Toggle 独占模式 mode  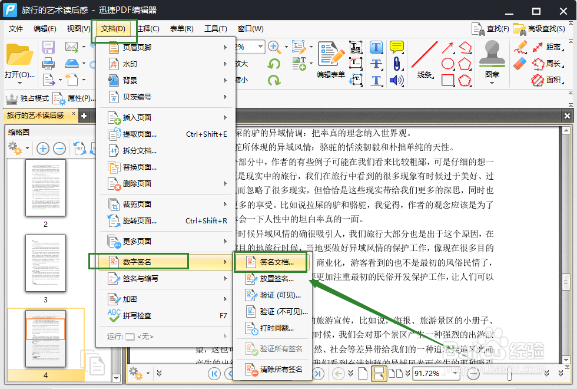click(x=27, y=98)
